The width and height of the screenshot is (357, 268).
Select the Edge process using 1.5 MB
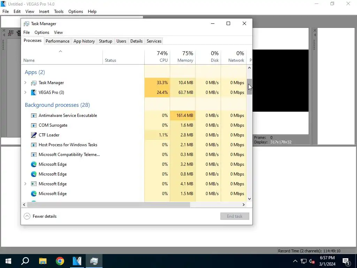point(134,193)
